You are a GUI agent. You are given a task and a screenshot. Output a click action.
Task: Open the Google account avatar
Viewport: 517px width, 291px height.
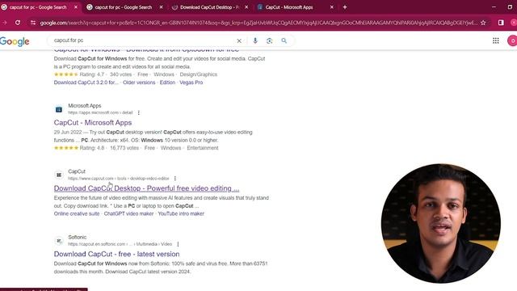click(512, 40)
